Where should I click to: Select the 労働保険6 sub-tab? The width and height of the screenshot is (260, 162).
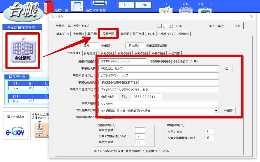click(158, 53)
